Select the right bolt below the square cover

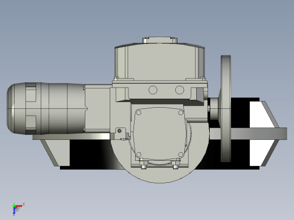pyautogui.click(x=176, y=164)
